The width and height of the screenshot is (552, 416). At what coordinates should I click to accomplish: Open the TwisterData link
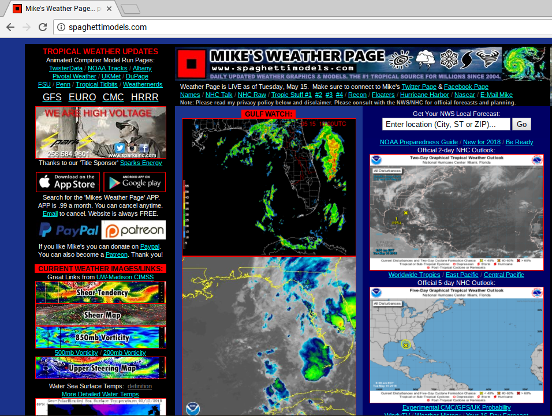(x=66, y=68)
